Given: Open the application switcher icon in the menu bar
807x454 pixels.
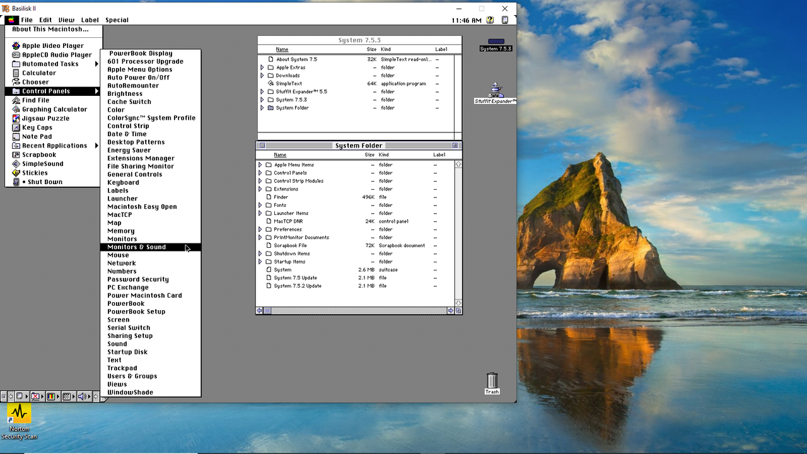Looking at the screenshot, I should coord(505,20).
